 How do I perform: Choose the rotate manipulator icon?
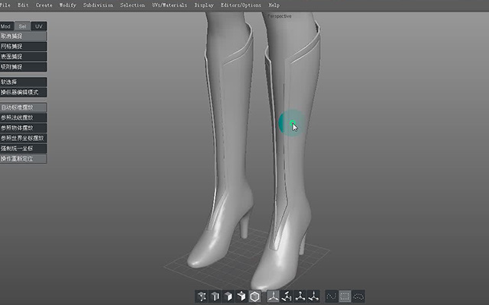[287, 297]
